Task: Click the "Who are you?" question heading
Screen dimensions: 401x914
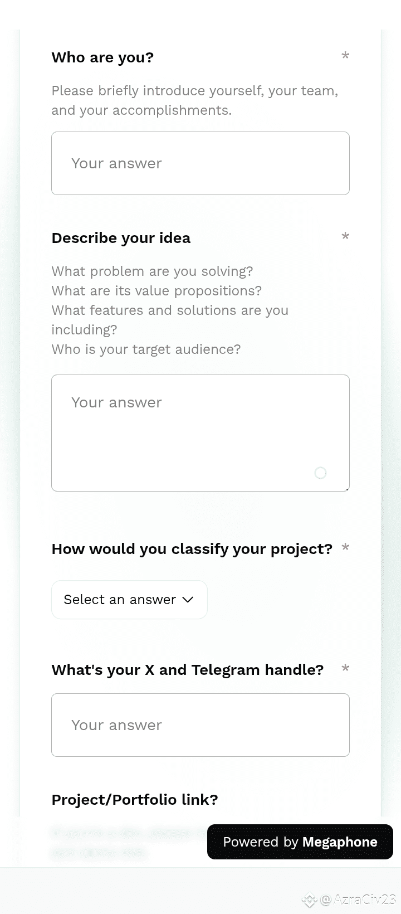Action: pyautogui.click(x=102, y=57)
